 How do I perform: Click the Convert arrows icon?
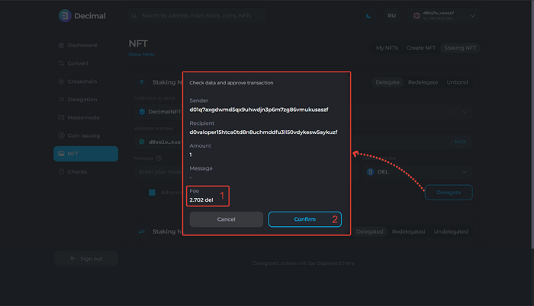(x=61, y=63)
